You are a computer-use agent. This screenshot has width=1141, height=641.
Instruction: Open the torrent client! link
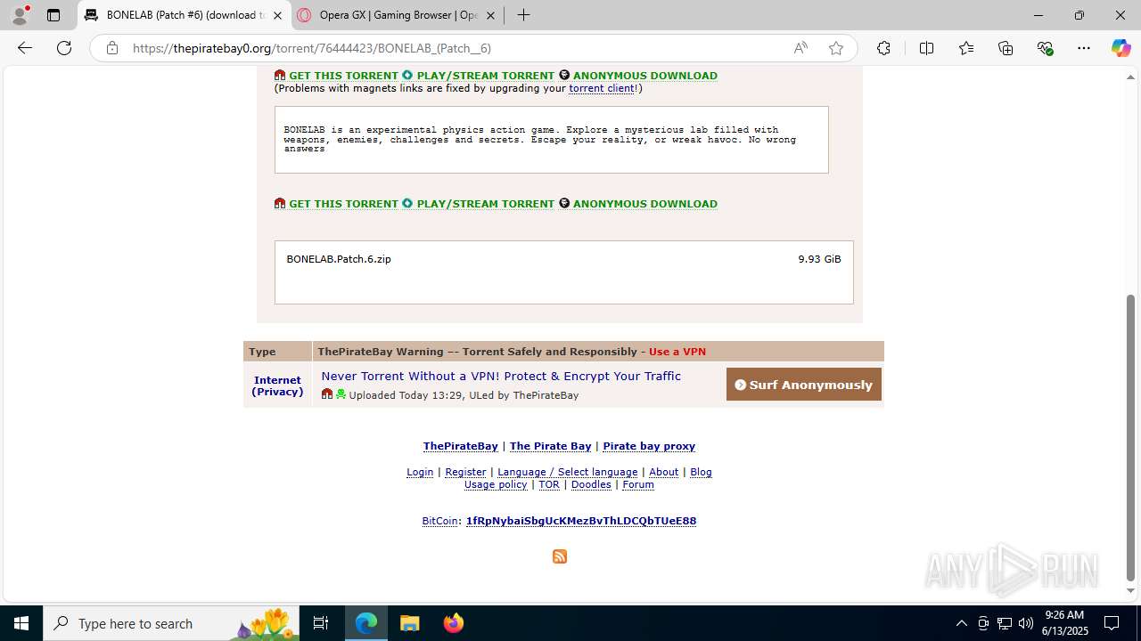coord(603,88)
